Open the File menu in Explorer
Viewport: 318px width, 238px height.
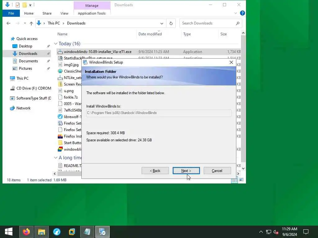pyautogui.click(x=11, y=13)
